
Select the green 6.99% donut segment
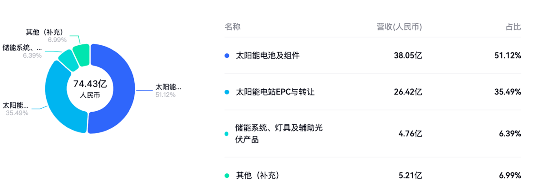[82, 53]
